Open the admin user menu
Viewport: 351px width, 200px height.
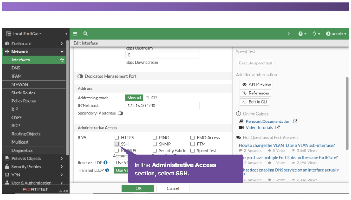(336, 34)
